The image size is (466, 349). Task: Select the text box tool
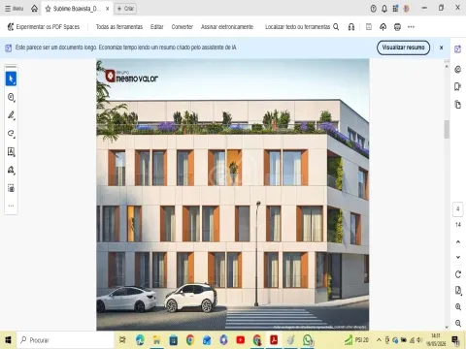(x=11, y=152)
